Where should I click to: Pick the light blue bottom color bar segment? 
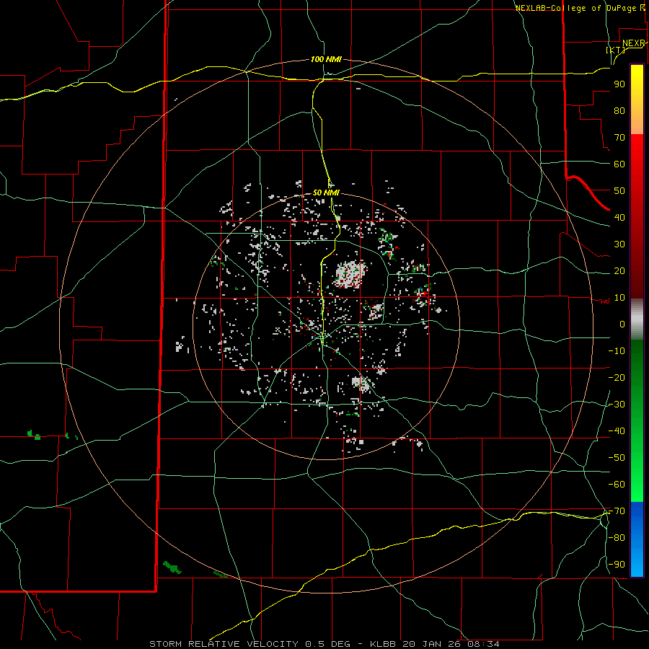(637, 563)
